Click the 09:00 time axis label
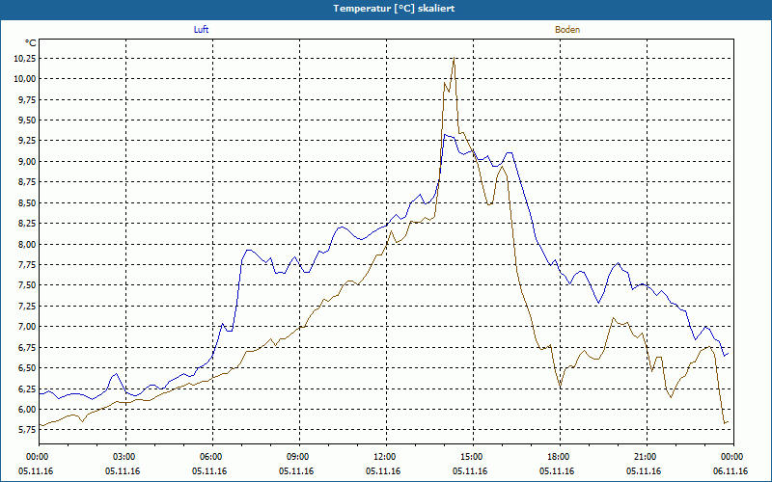The width and height of the screenshot is (772, 482). 299,457
